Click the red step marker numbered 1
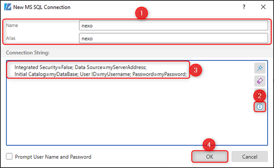The width and height of the screenshot is (274, 168). pyautogui.click(x=141, y=13)
